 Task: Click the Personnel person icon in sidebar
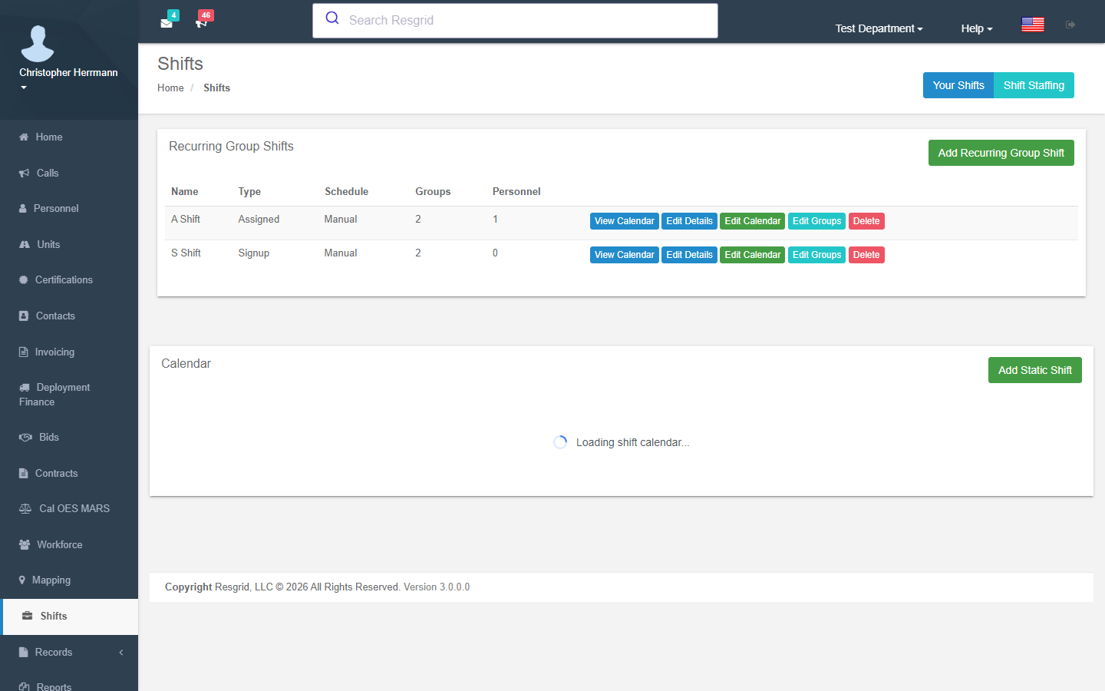[23, 208]
